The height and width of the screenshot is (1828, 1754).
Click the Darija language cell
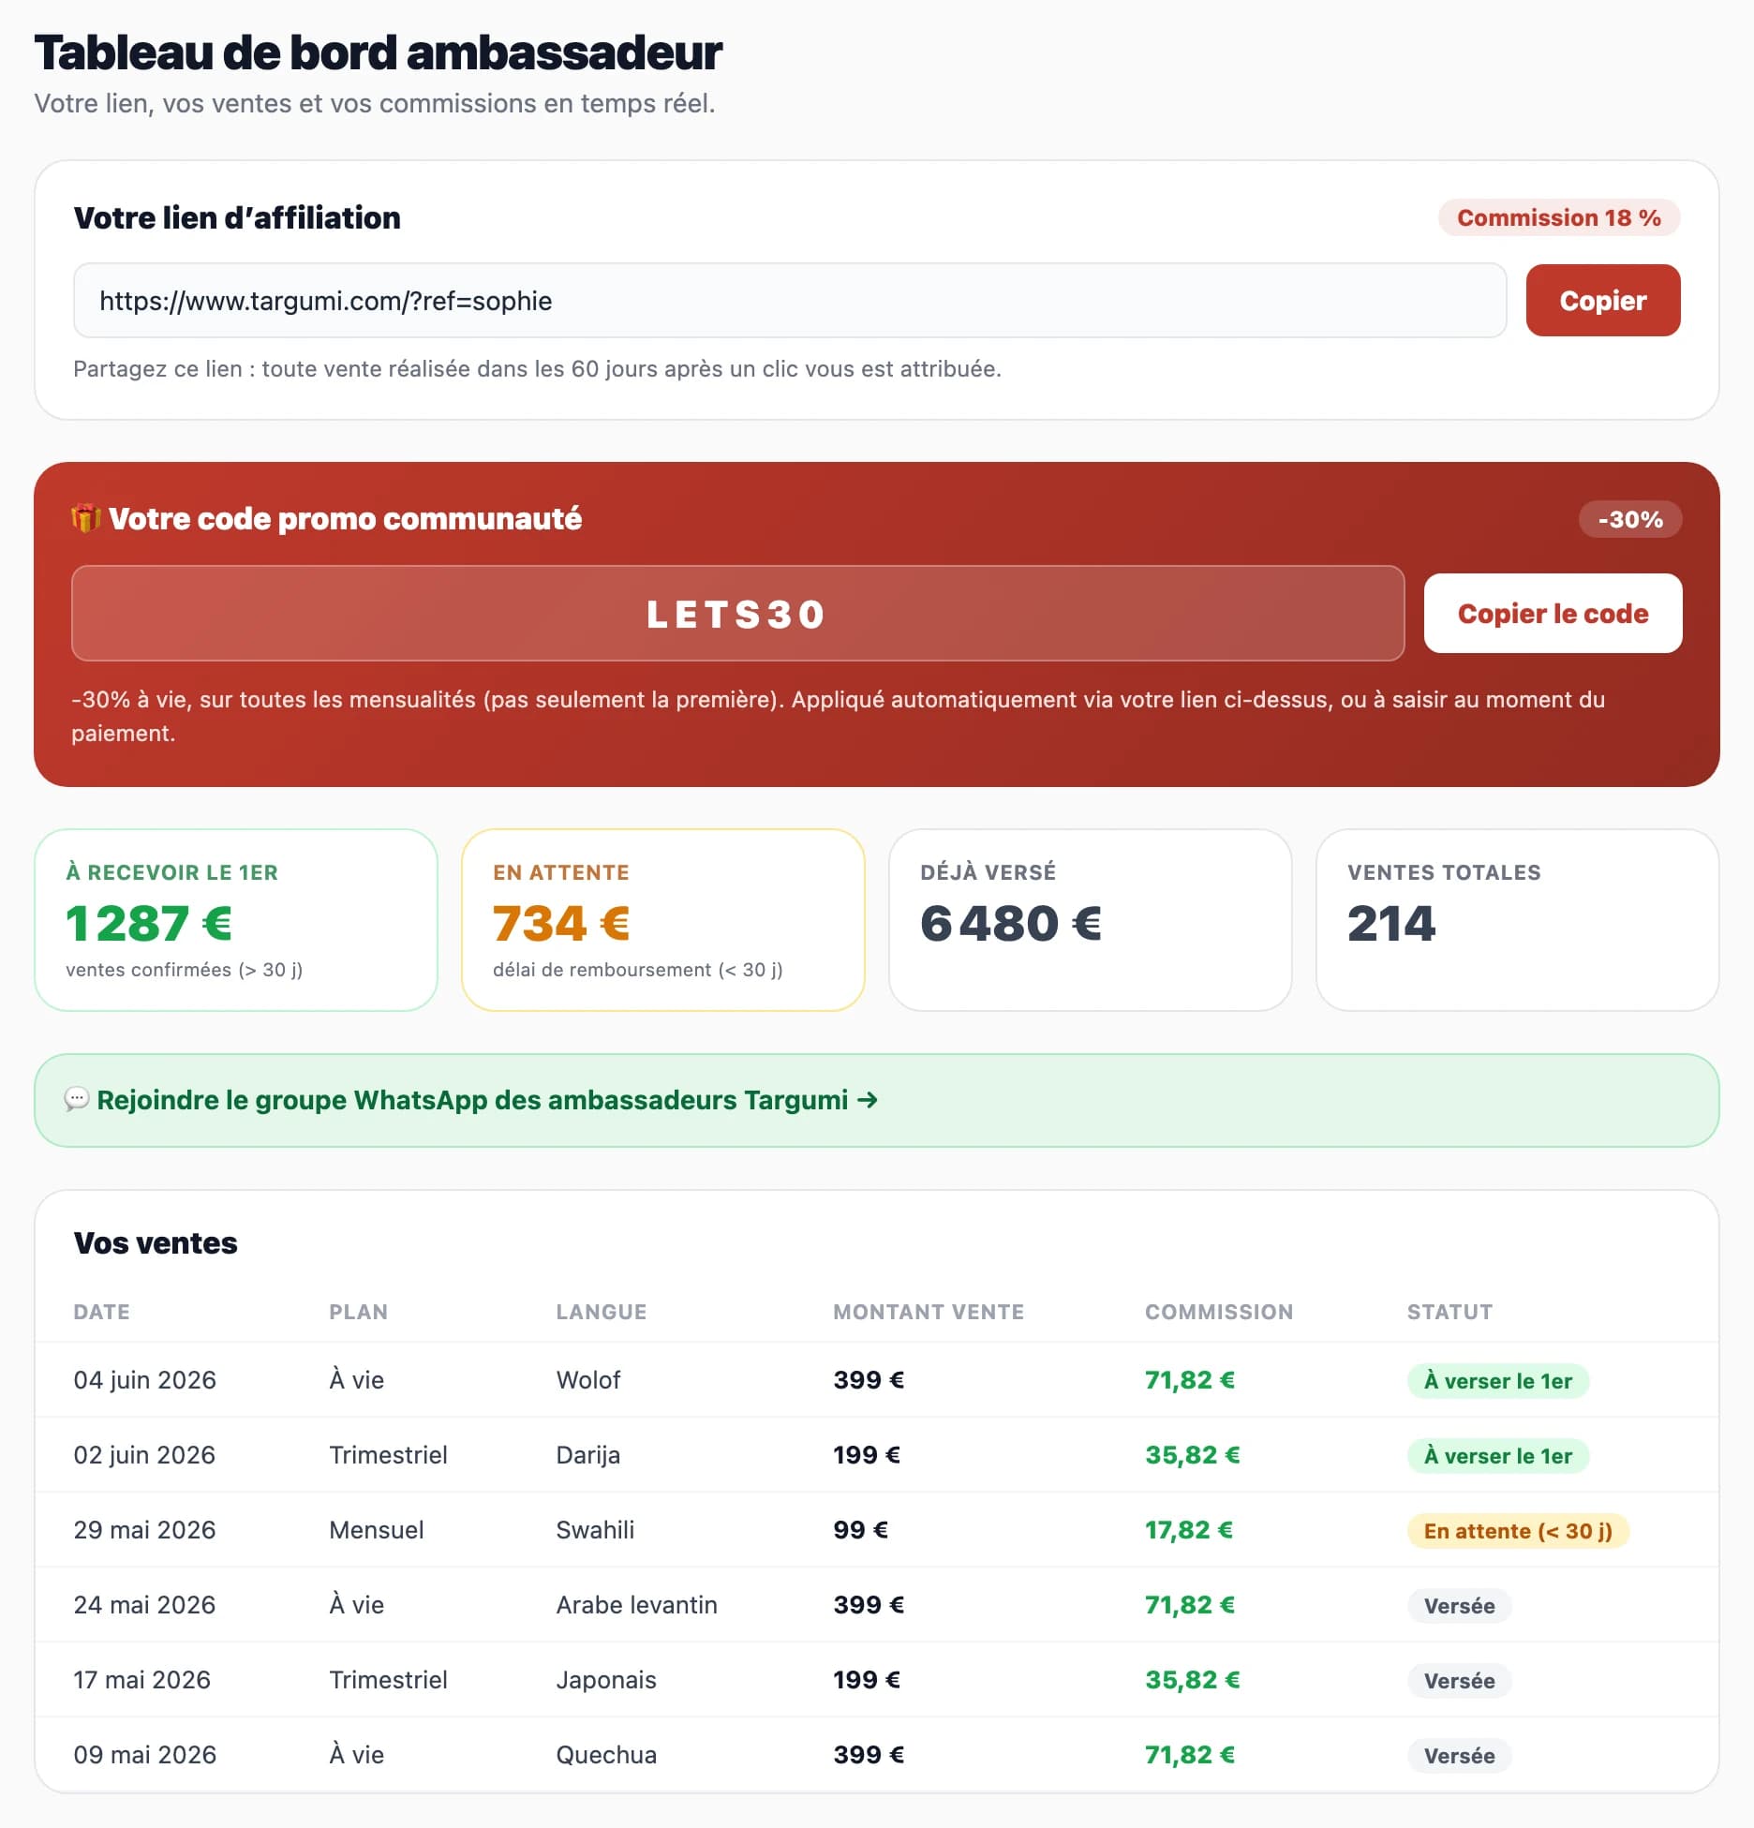(x=588, y=1455)
